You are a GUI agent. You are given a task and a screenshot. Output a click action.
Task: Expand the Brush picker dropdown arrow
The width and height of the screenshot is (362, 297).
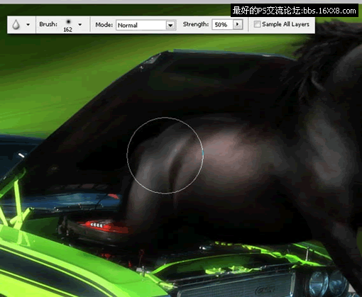pyautogui.click(x=80, y=24)
